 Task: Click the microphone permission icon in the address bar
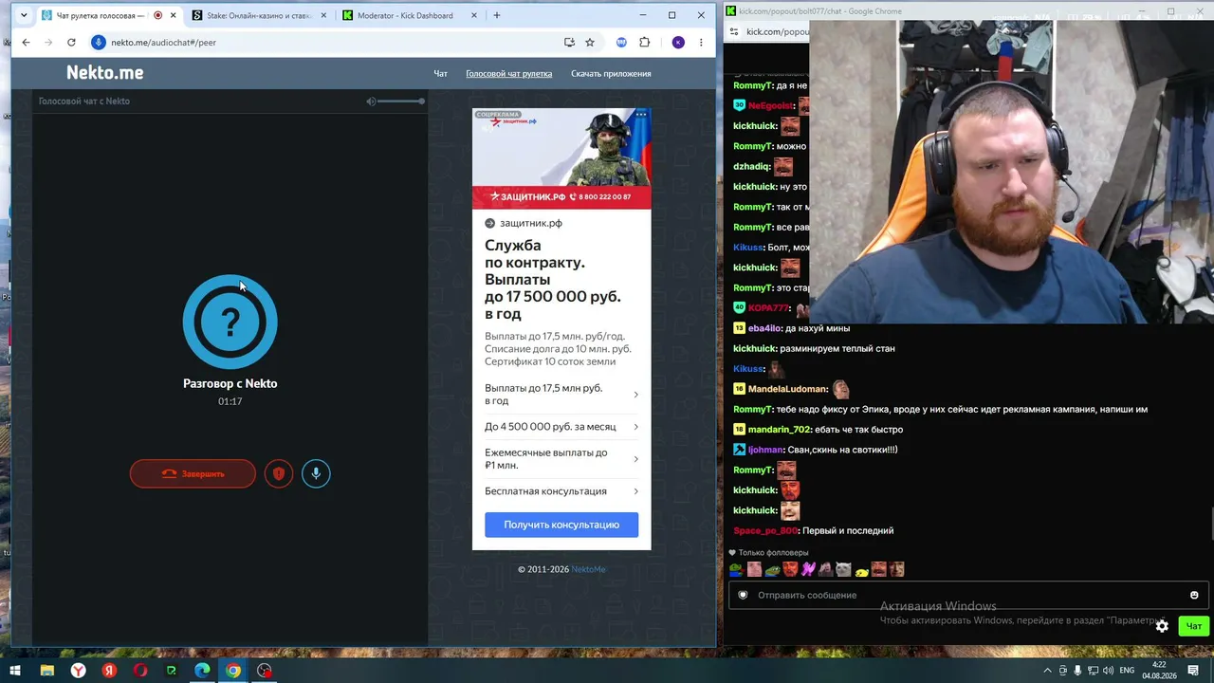pyautogui.click(x=98, y=42)
